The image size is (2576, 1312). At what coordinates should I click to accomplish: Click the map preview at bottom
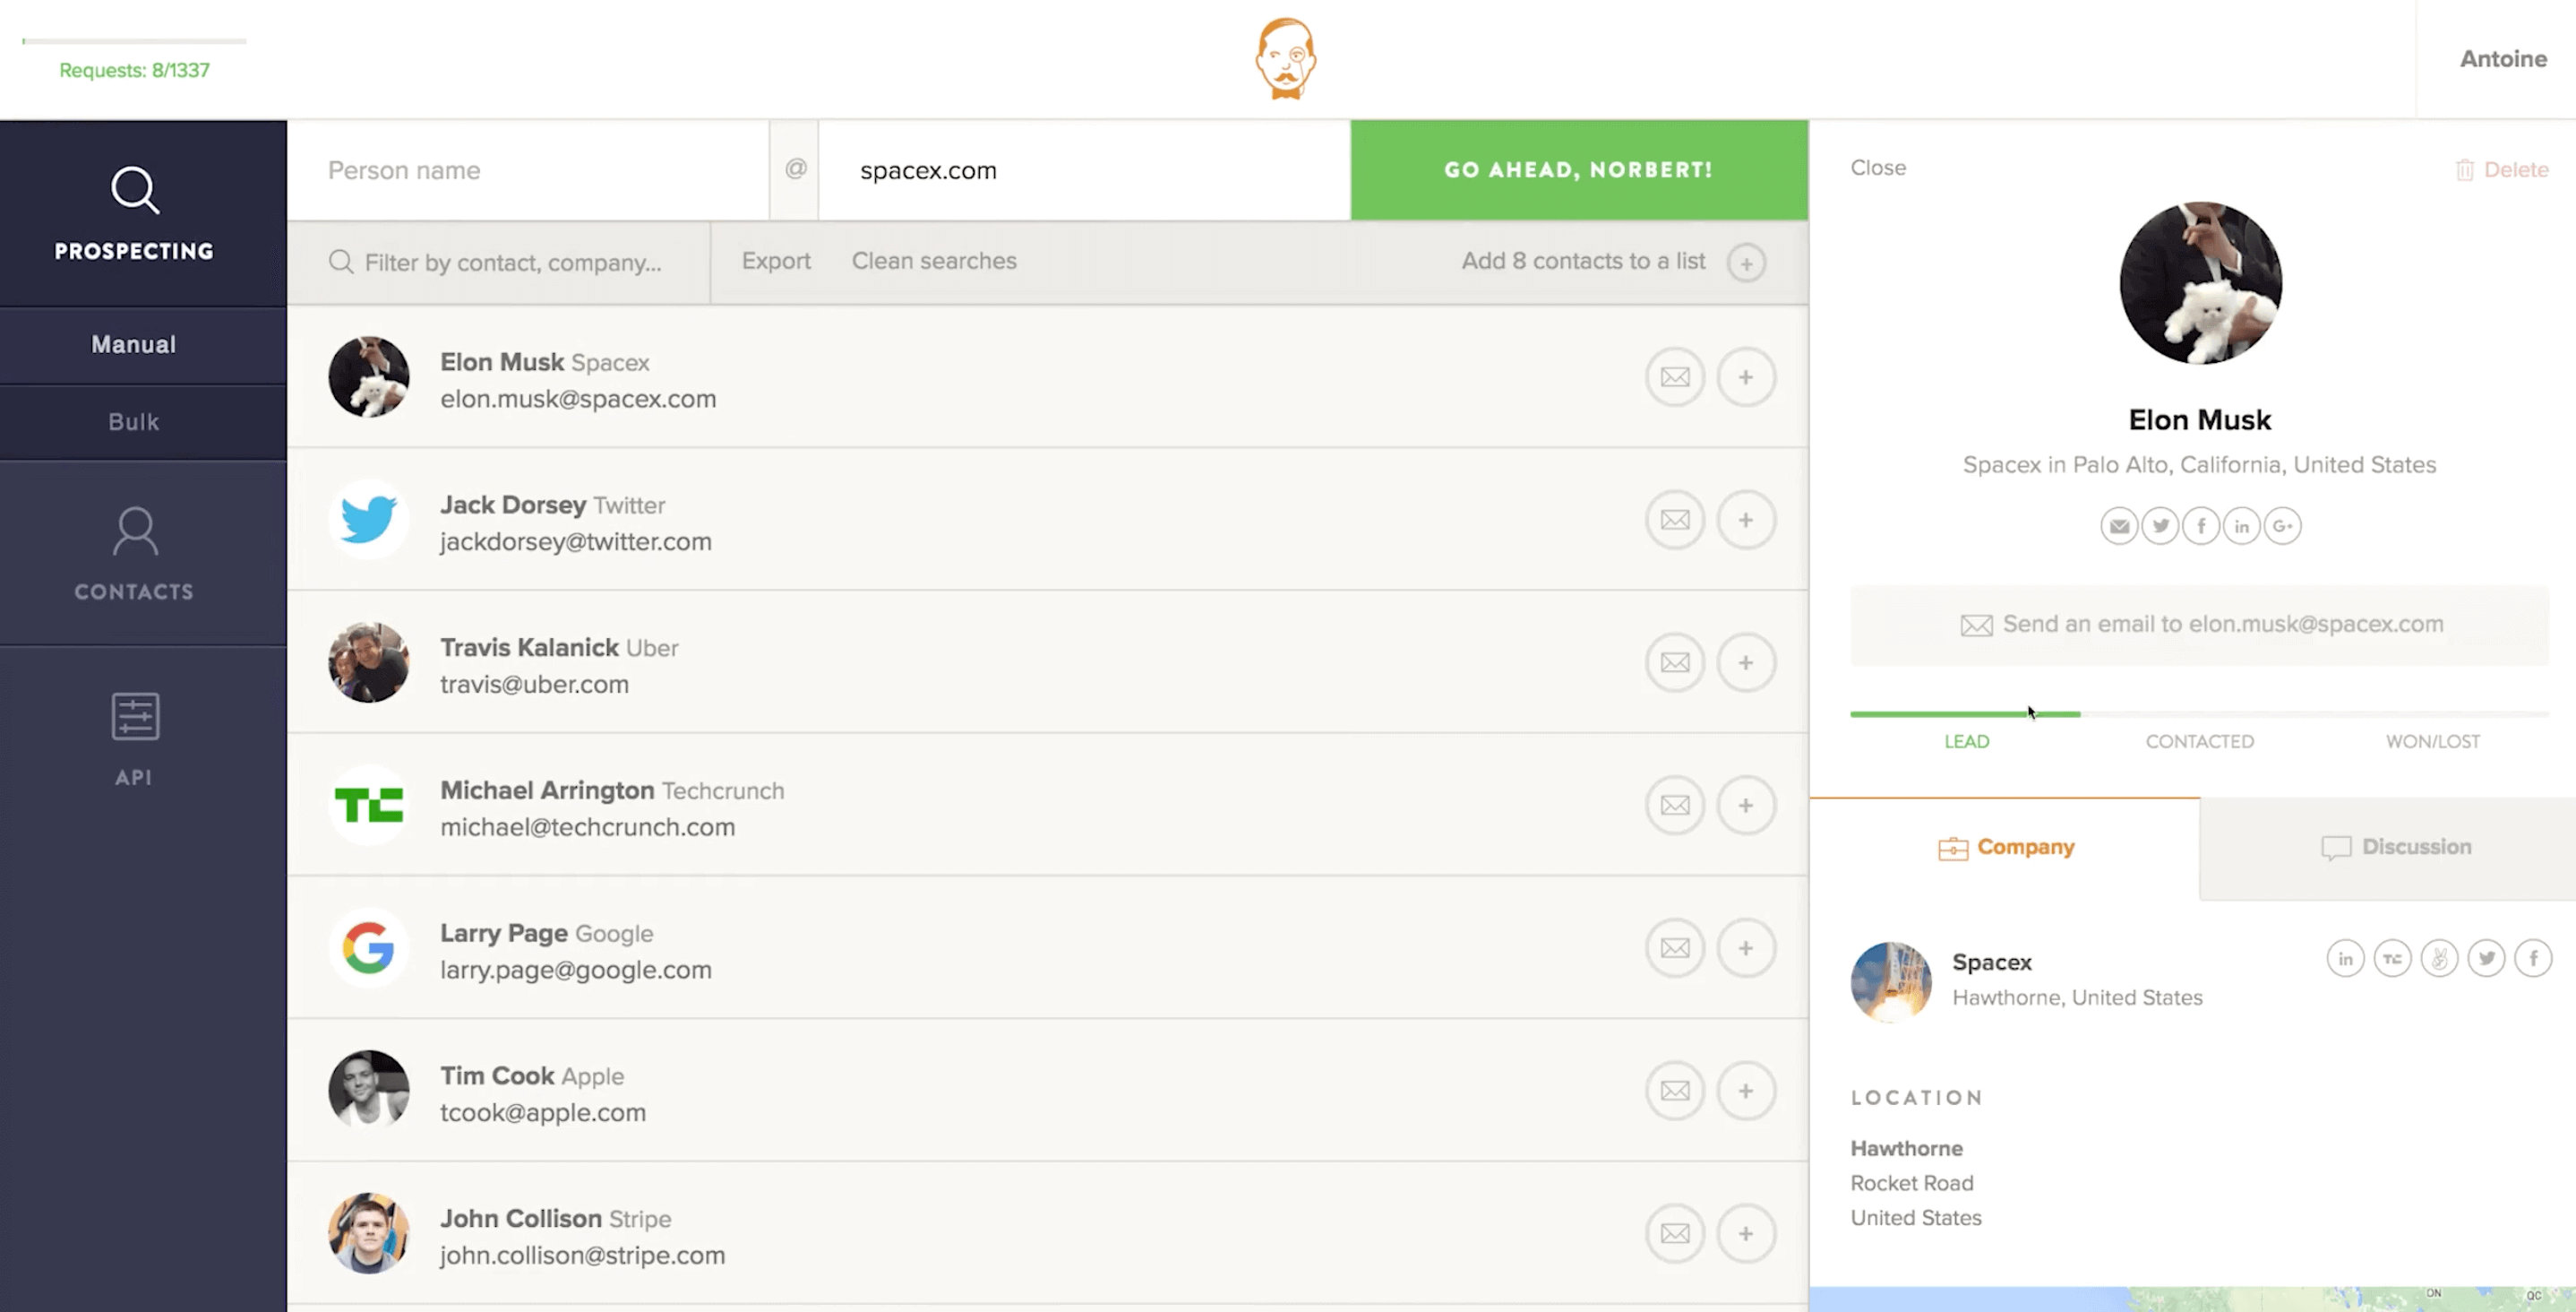[x=2192, y=1299]
